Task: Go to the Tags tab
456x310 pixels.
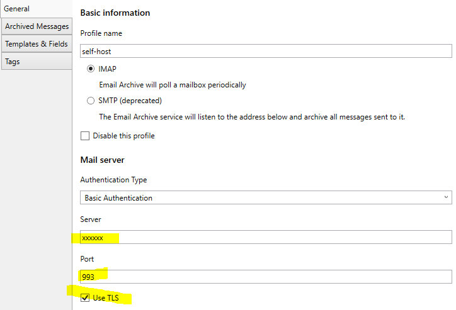Action: [x=37, y=61]
